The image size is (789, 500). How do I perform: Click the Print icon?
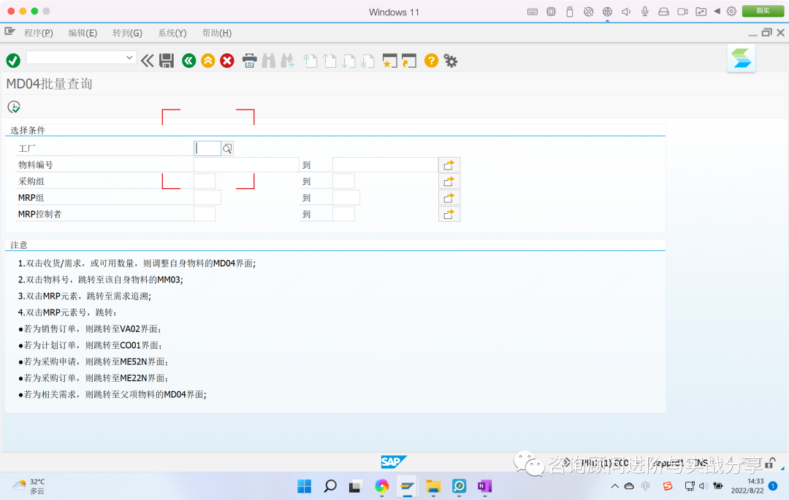[249, 61]
